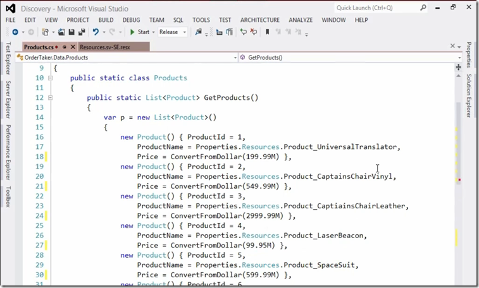Open the VIEW menu

coord(51,20)
